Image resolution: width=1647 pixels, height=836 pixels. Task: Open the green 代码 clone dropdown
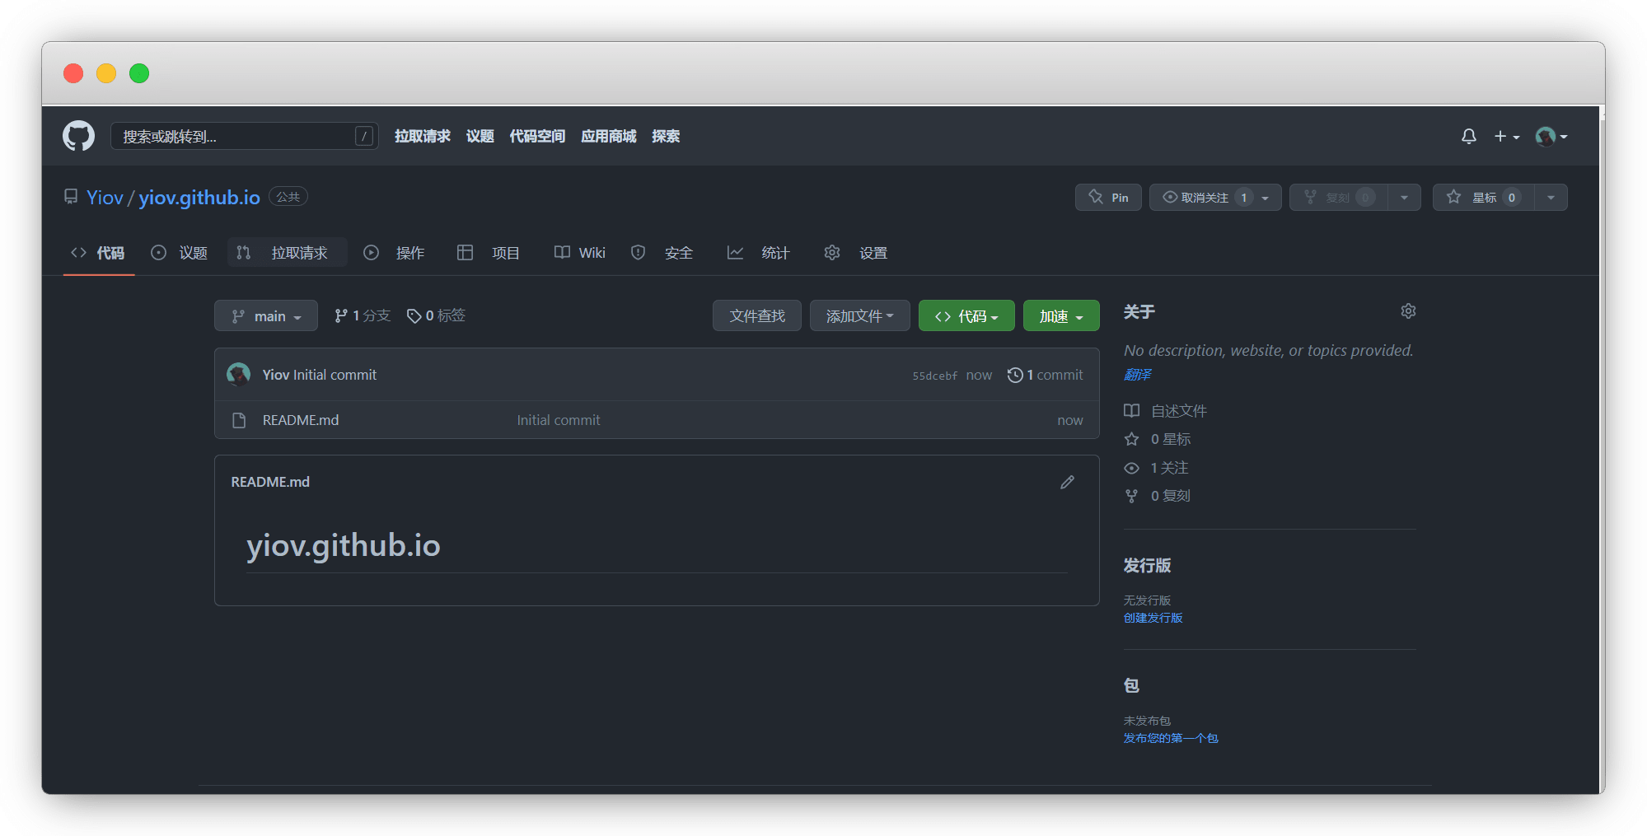[966, 315]
